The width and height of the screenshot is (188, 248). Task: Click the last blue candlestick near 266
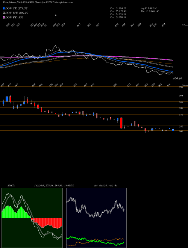tap(173, 130)
